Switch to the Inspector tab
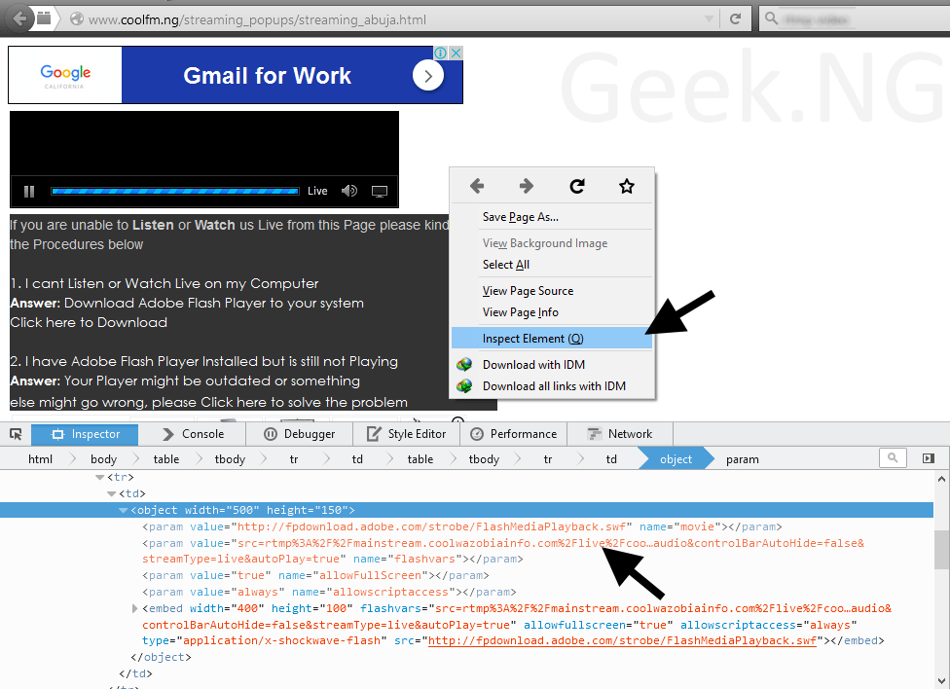The width and height of the screenshot is (950, 689). click(x=85, y=434)
